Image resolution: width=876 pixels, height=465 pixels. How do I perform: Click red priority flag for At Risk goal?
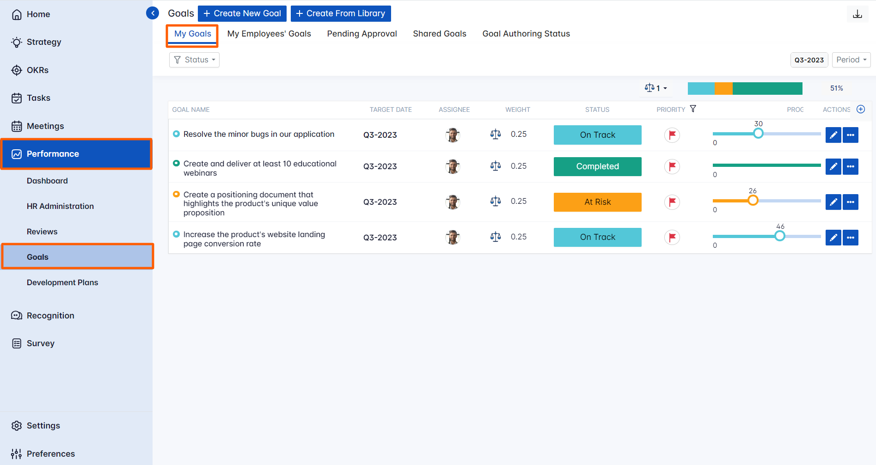tap(672, 202)
